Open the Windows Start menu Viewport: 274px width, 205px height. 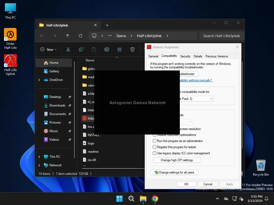point(120,199)
